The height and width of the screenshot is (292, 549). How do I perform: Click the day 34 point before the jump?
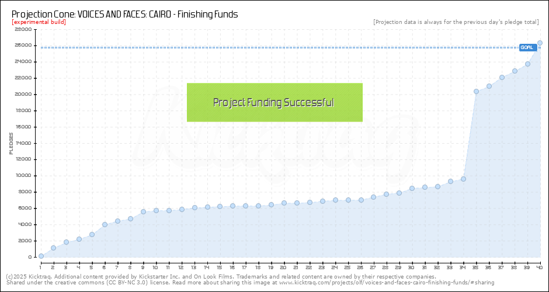[x=463, y=179]
